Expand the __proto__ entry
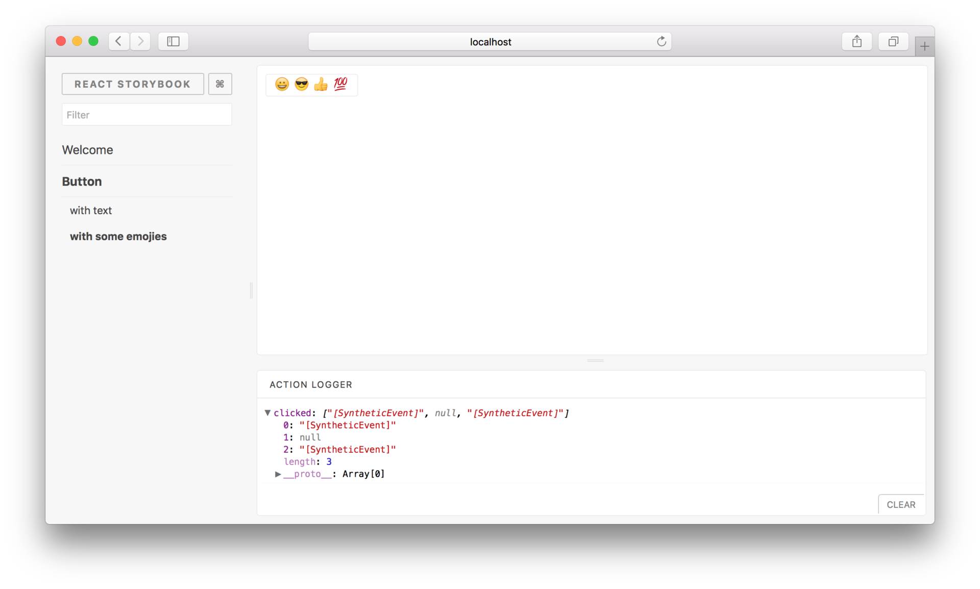This screenshot has width=980, height=589. (278, 474)
